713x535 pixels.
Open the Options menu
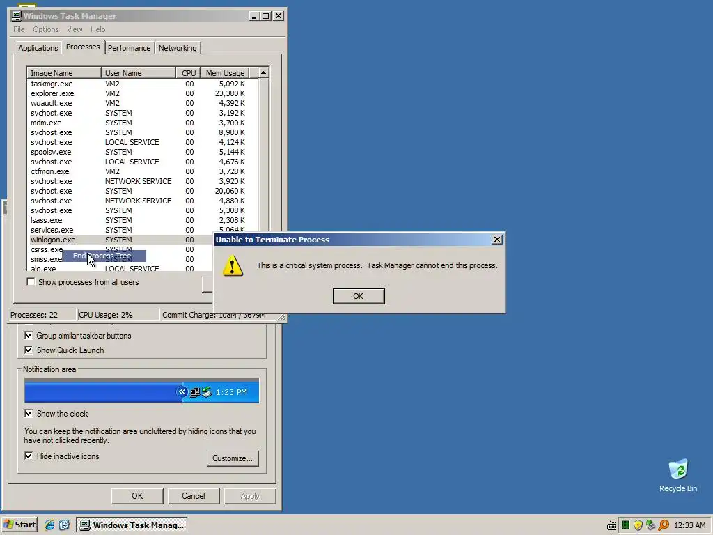pyautogui.click(x=45, y=29)
